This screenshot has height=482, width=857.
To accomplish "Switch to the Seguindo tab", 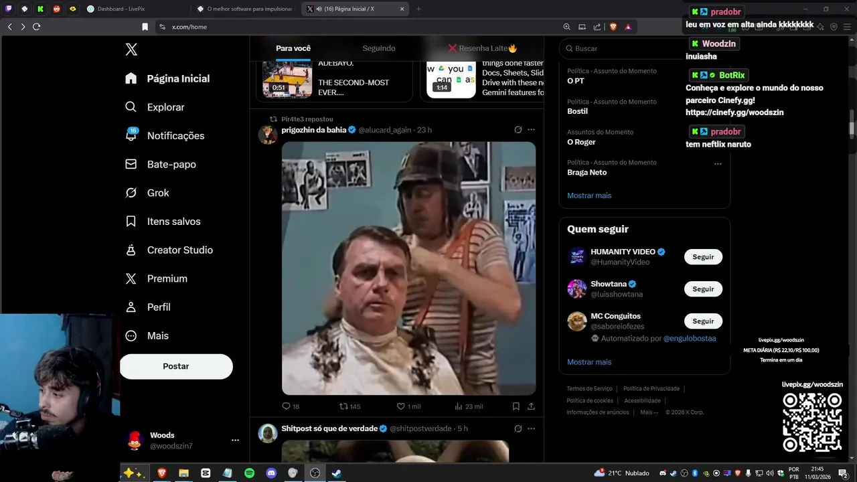I will pyautogui.click(x=379, y=48).
